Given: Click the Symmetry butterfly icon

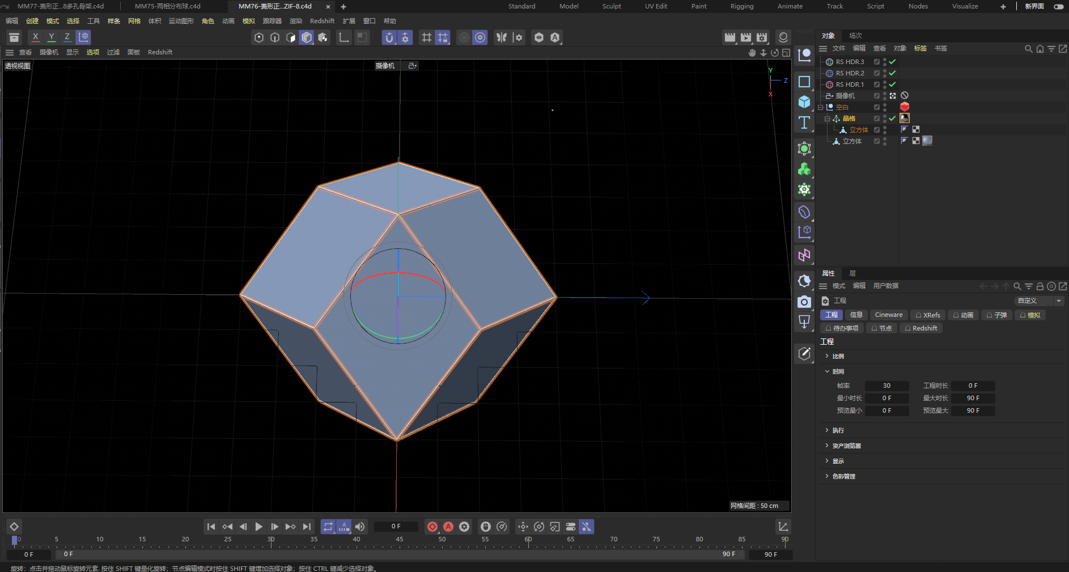Looking at the screenshot, I should (502, 37).
